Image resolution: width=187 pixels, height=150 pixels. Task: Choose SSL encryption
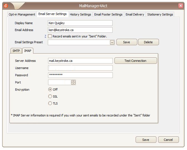tap(50, 96)
